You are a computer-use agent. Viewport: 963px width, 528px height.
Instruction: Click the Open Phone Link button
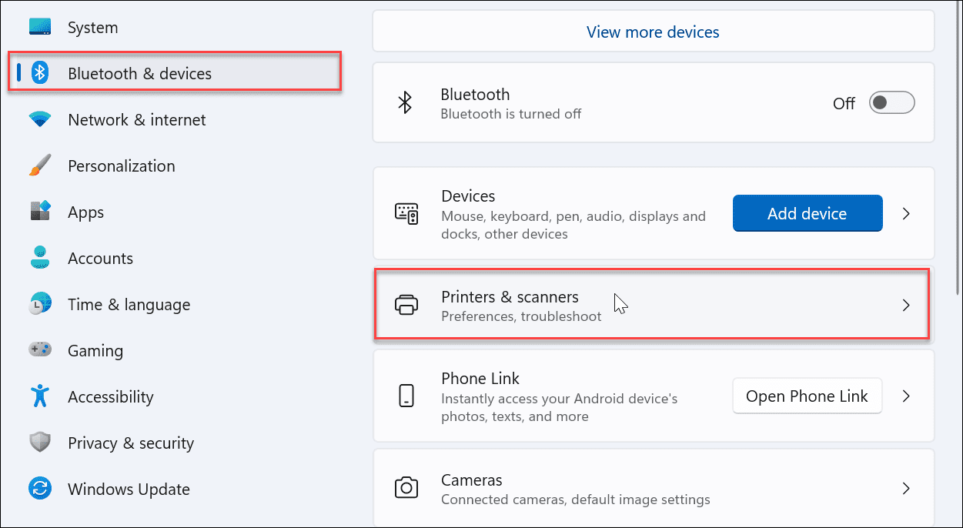[807, 396]
